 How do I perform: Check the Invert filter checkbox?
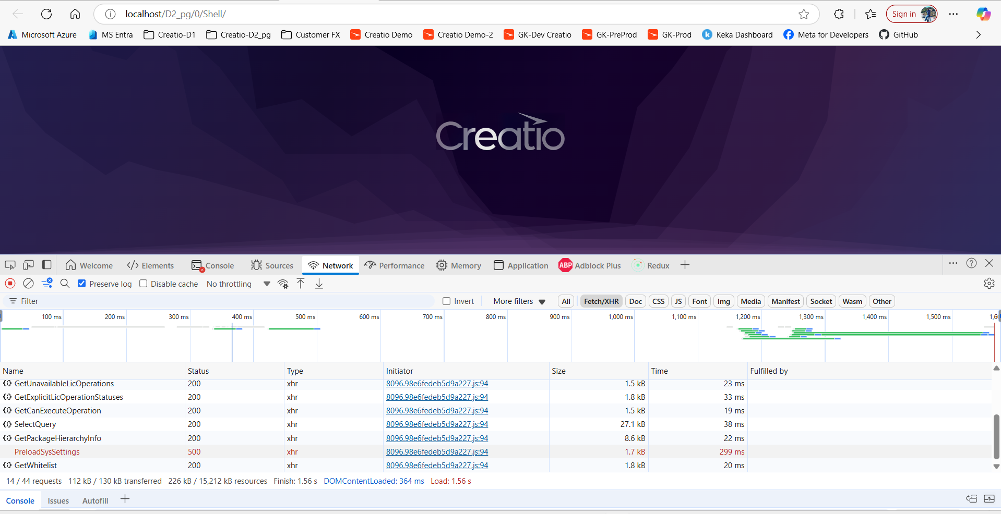446,301
